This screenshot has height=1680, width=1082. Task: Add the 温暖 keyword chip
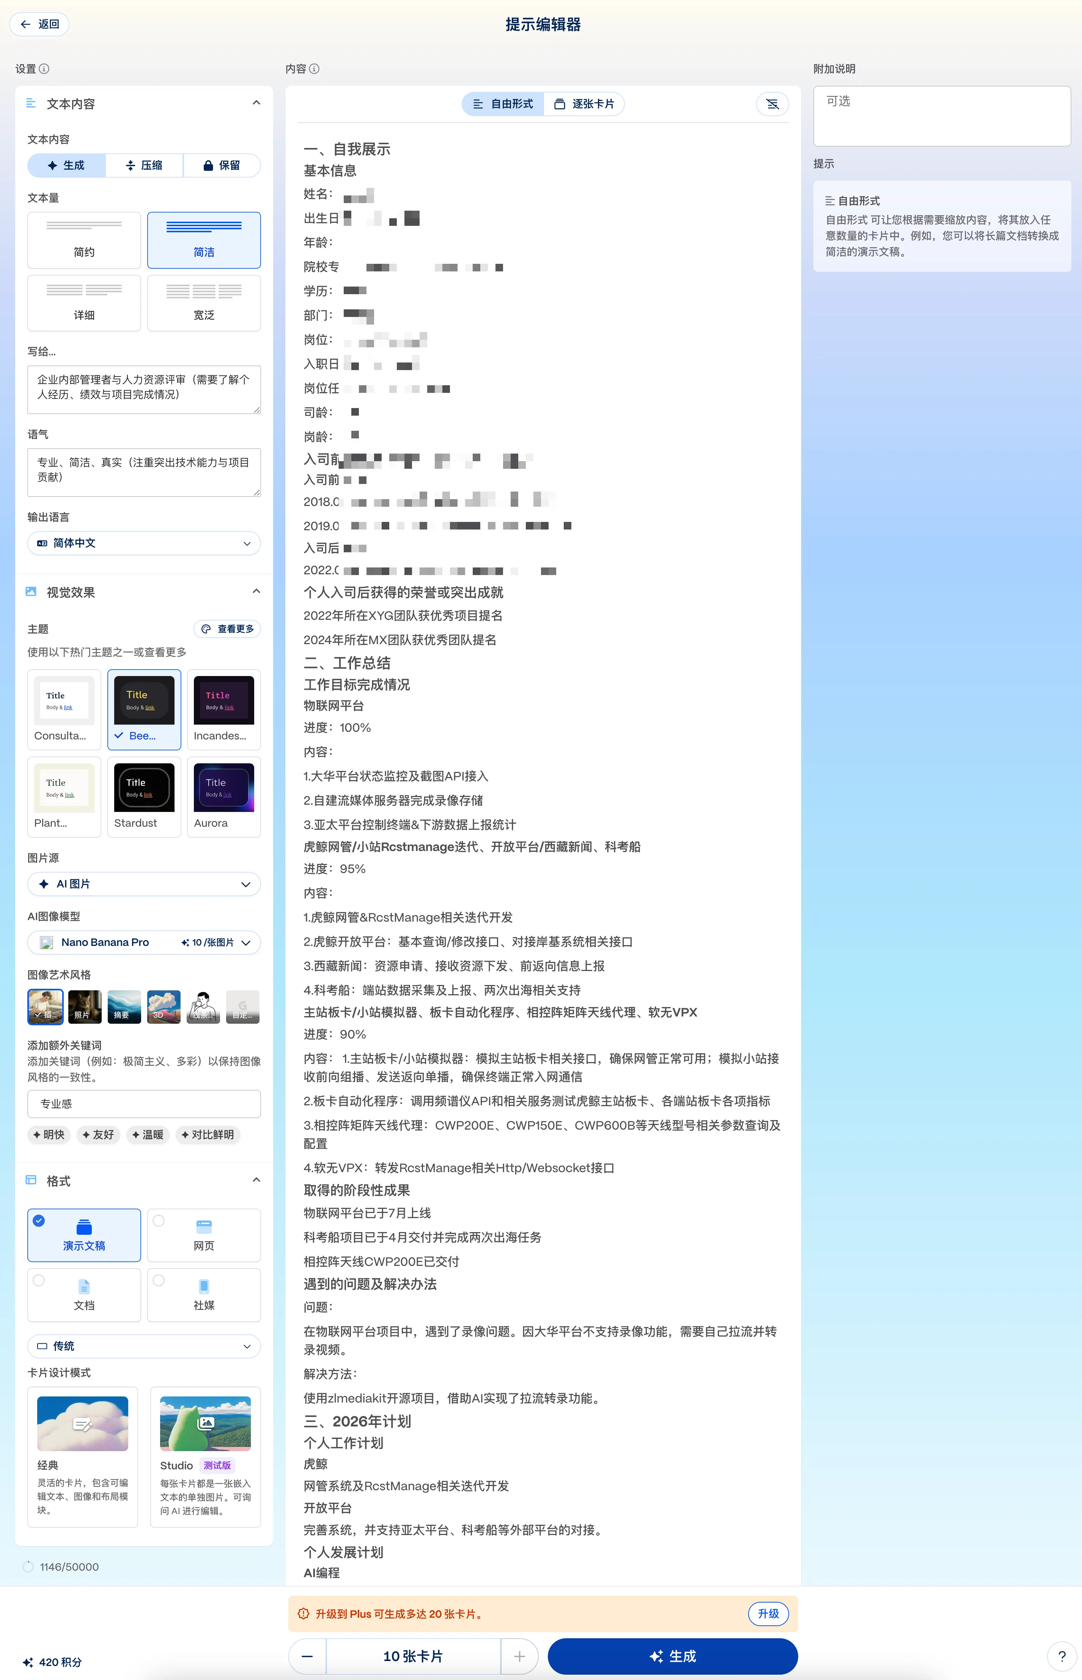tap(148, 1135)
